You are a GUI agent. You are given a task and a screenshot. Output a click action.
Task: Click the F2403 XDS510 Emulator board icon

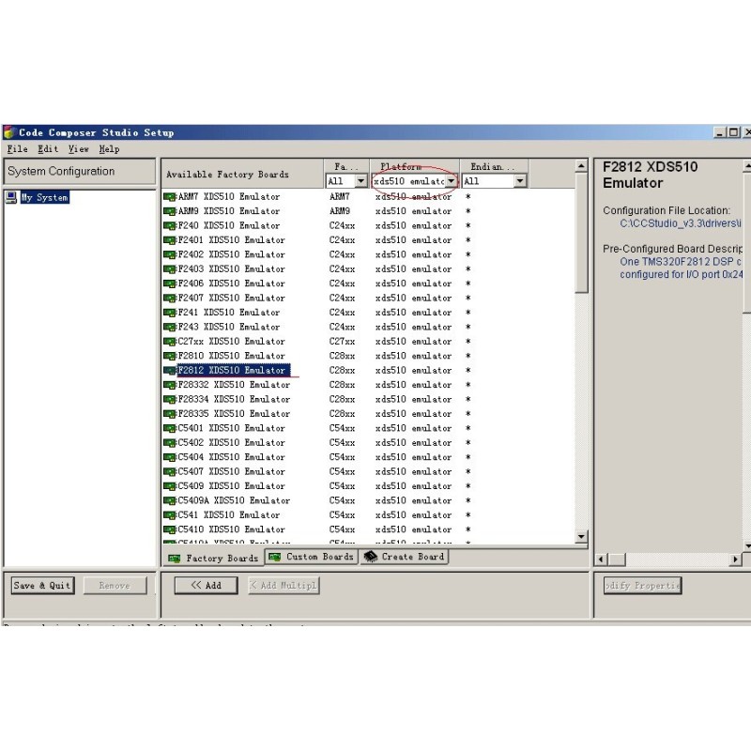[x=170, y=269]
